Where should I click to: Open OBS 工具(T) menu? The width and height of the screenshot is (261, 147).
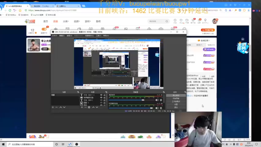pyautogui.click(x=99, y=36)
